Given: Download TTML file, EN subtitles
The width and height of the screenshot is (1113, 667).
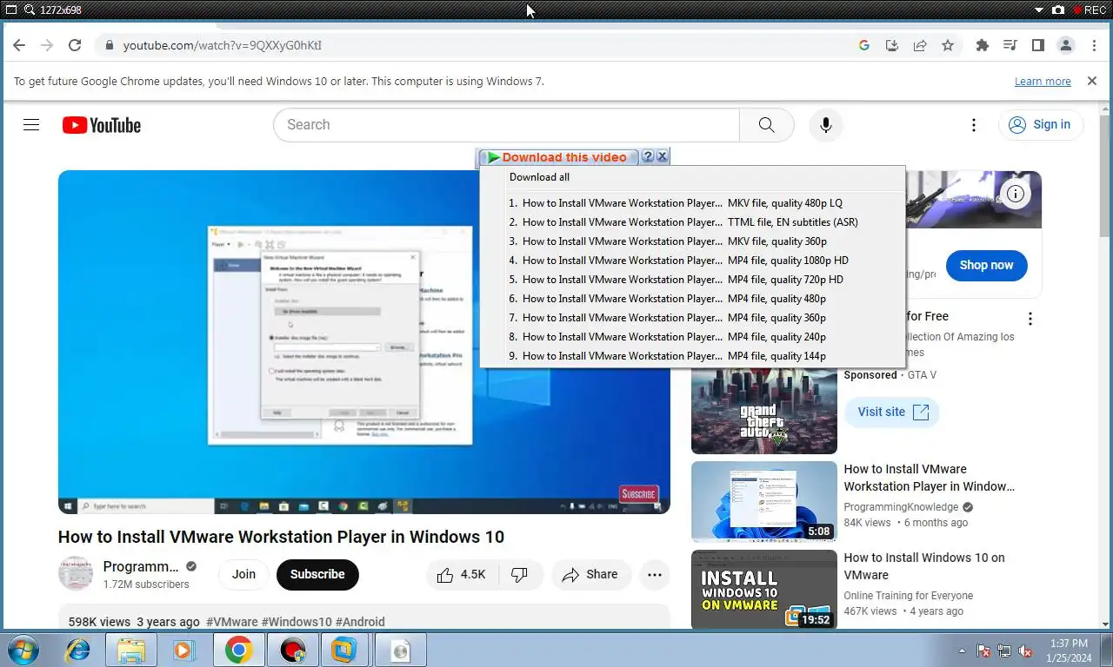Looking at the screenshot, I should point(691,222).
